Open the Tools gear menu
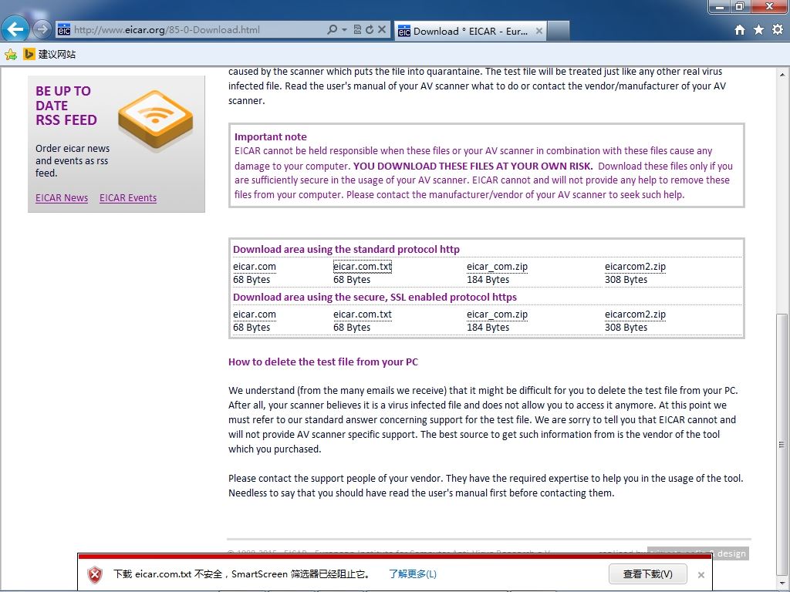Screen dimensions: 790x592 [778, 30]
